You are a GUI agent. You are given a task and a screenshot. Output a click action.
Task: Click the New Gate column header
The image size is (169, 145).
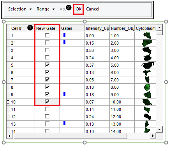[x=47, y=28]
